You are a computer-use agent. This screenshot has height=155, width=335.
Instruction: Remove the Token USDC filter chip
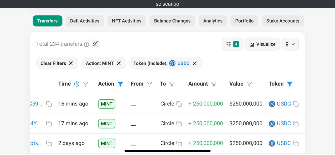point(195,63)
